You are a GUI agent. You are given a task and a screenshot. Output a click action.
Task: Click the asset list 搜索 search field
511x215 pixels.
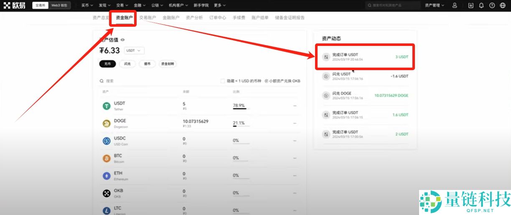coord(157,81)
